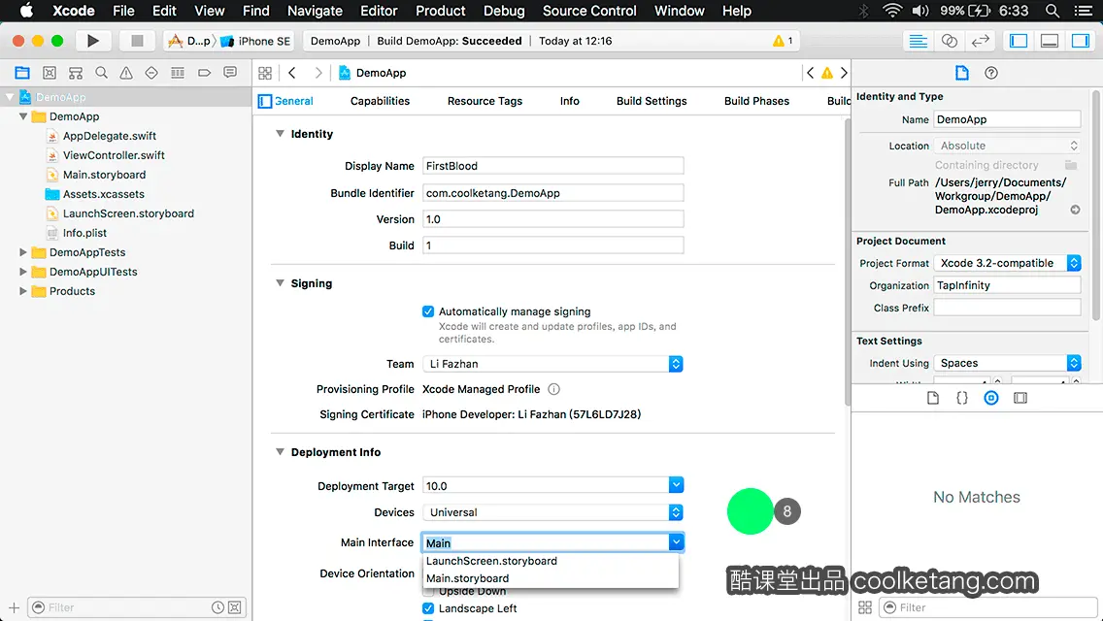Open the Indent Using dropdown
Image resolution: width=1103 pixels, height=621 pixels.
click(1007, 363)
